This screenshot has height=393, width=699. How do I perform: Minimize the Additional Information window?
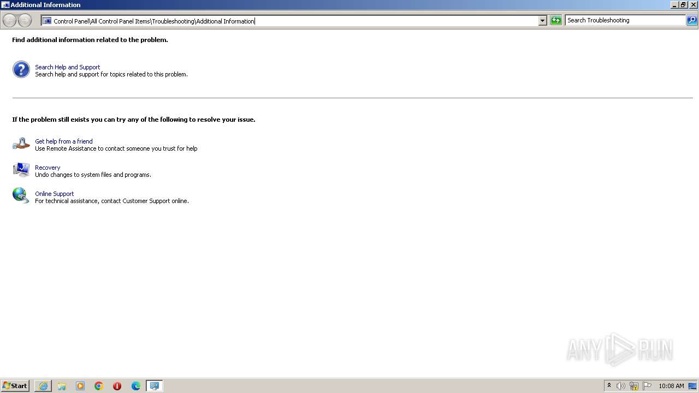tap(674, 5)
